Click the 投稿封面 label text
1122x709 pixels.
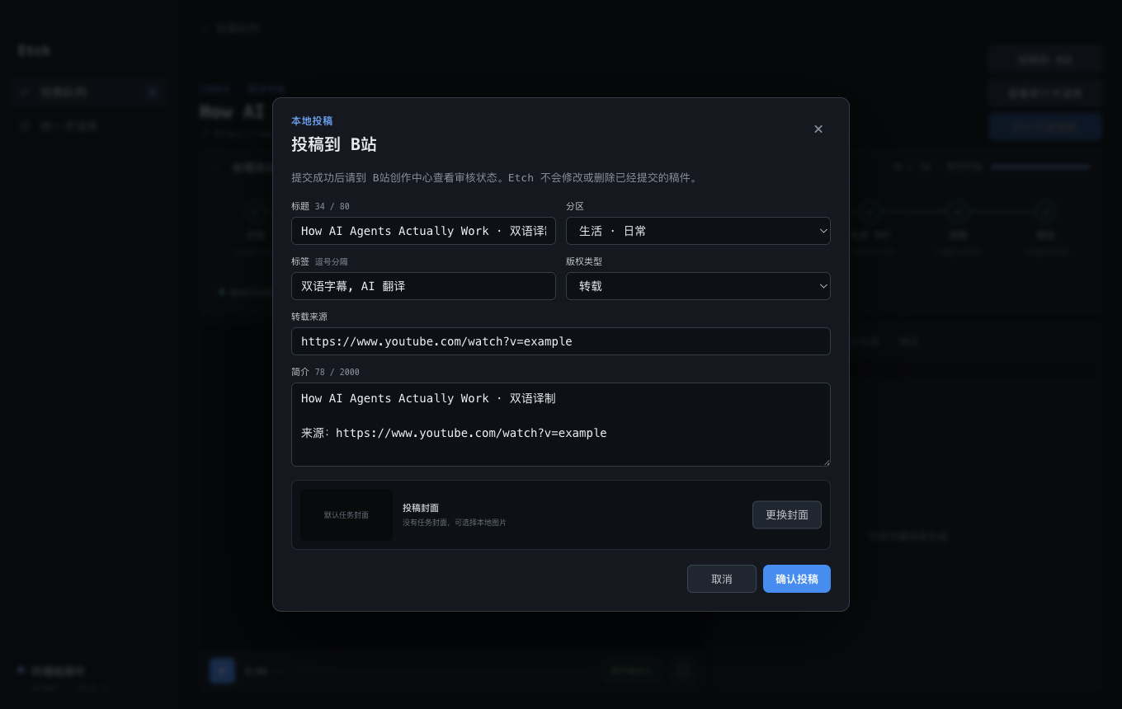pyautogui.click(x=421, y=508)
